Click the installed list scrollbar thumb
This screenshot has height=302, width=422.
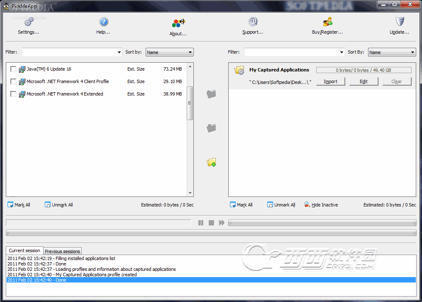[x=190, y=103]
